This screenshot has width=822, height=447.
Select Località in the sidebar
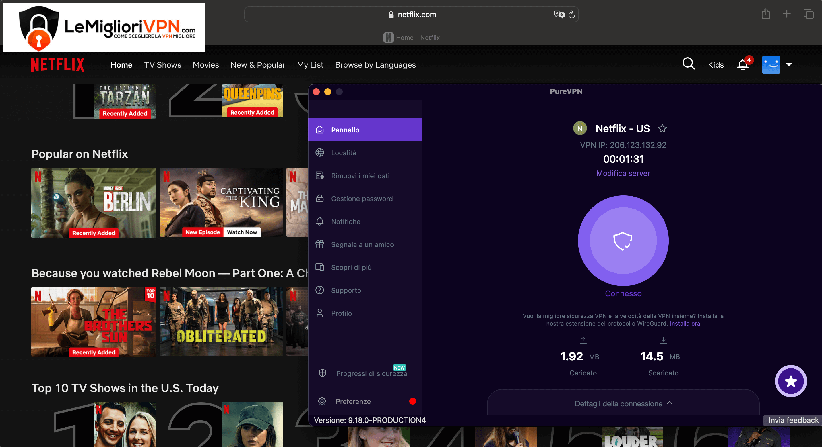pos(365,153)
